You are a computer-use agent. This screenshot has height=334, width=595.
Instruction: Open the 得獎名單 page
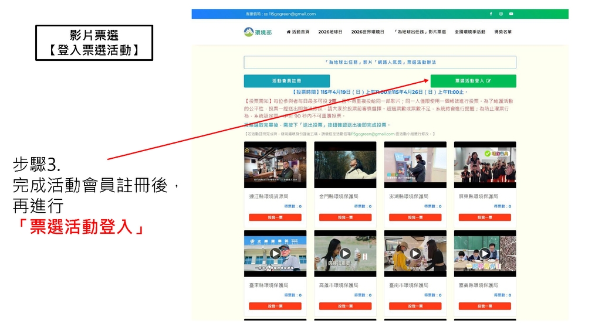click(x=503, y=32)
